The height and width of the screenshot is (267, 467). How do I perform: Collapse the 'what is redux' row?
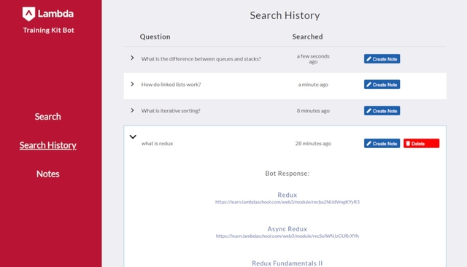click(133, 136)
